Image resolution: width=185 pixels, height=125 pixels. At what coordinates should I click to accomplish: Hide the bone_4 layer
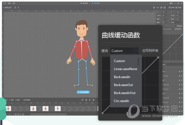pyautogui.click(x=182, y=76)
